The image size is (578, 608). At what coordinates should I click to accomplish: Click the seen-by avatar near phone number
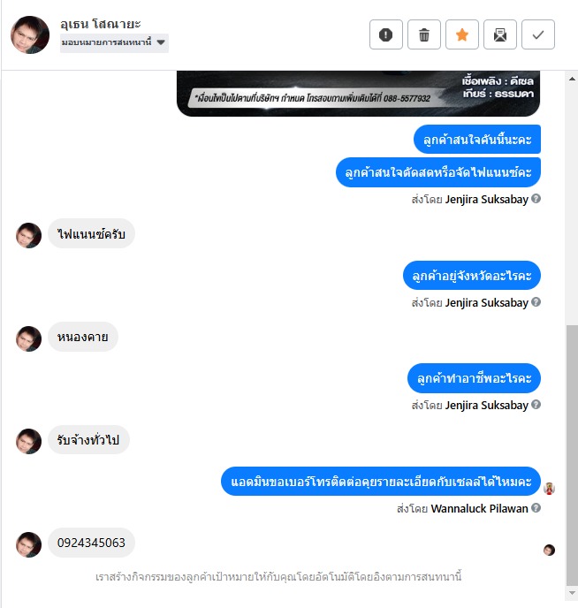tap(549, 550)
